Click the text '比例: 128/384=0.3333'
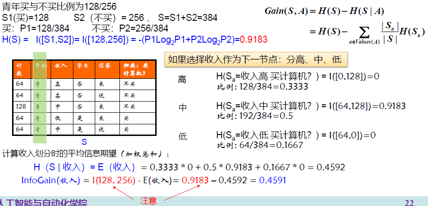This screenshot has height=206, width=428. [262, 87]
